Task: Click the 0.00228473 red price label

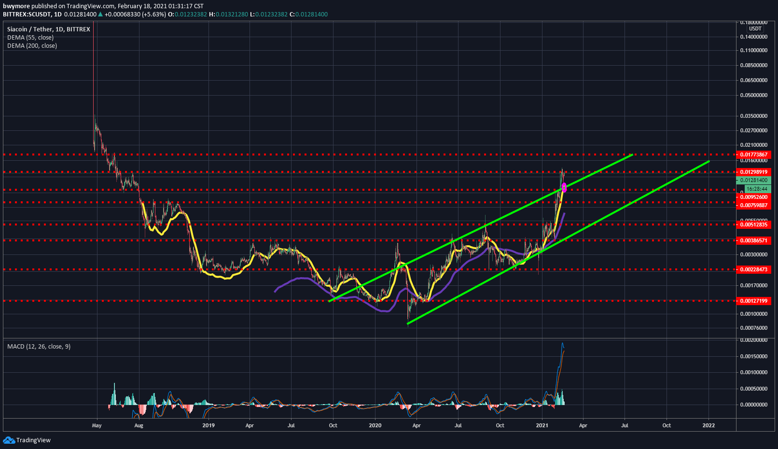Action: (x=753, y=269)
